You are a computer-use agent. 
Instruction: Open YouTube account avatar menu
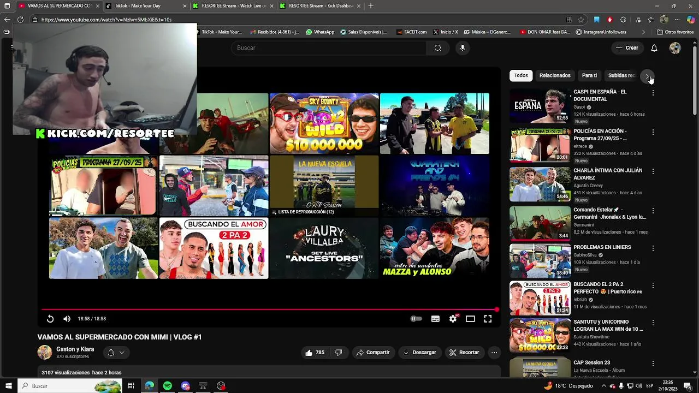point(675,48)
